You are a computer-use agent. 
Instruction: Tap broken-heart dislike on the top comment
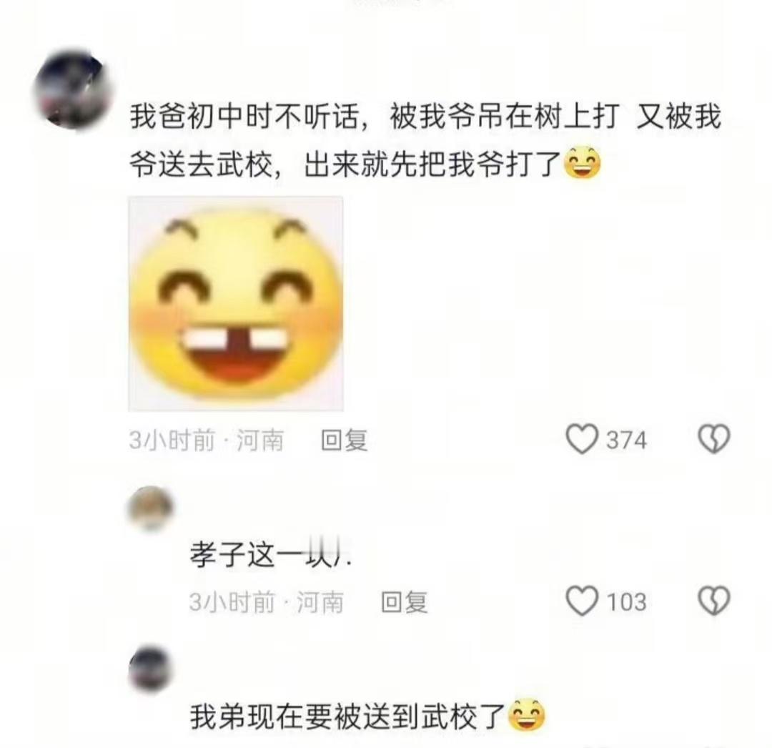point(714,439)
